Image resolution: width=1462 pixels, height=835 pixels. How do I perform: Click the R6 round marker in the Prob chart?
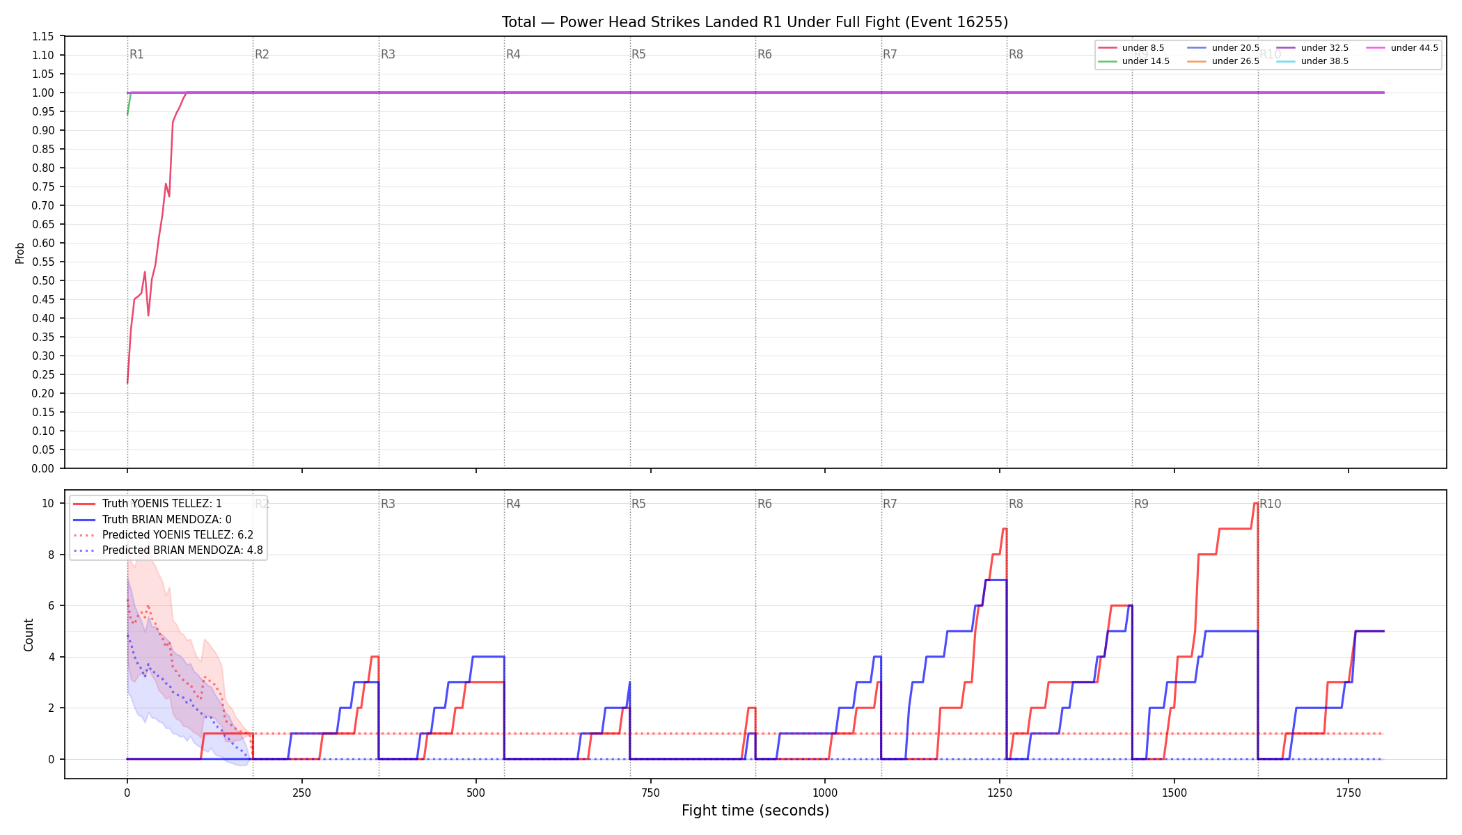764,54
